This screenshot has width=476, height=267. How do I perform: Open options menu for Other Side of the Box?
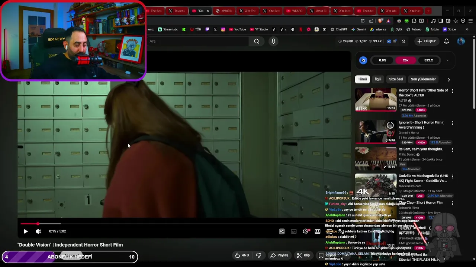453,91
